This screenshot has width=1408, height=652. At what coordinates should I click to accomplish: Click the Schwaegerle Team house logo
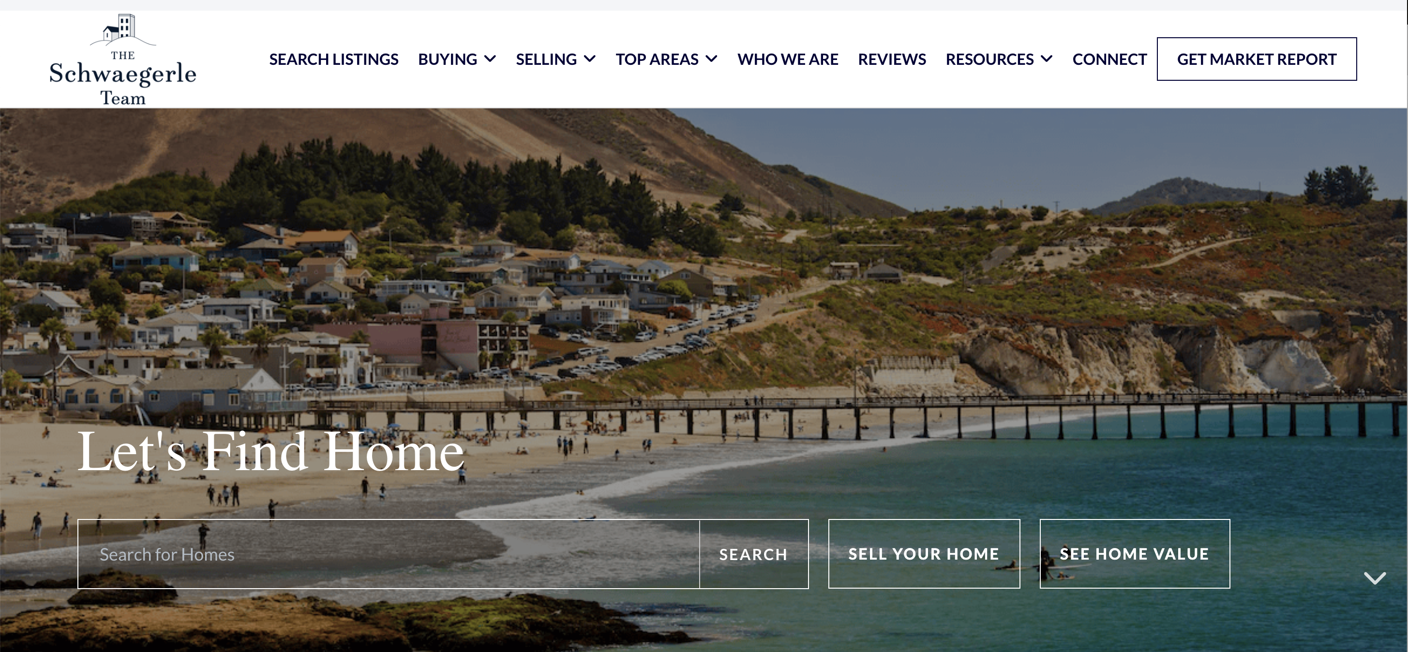pyautogui.click(x=122, y=59)
